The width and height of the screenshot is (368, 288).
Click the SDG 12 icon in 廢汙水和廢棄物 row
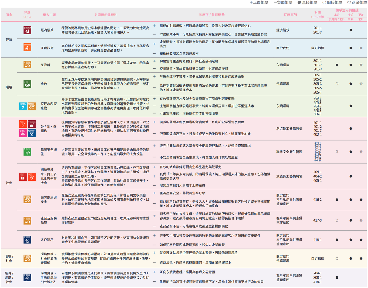[32, 106]
